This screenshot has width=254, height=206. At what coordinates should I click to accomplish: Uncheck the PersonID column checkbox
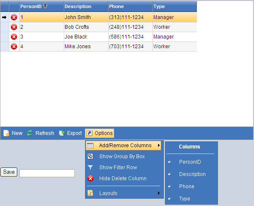(169, 162)
